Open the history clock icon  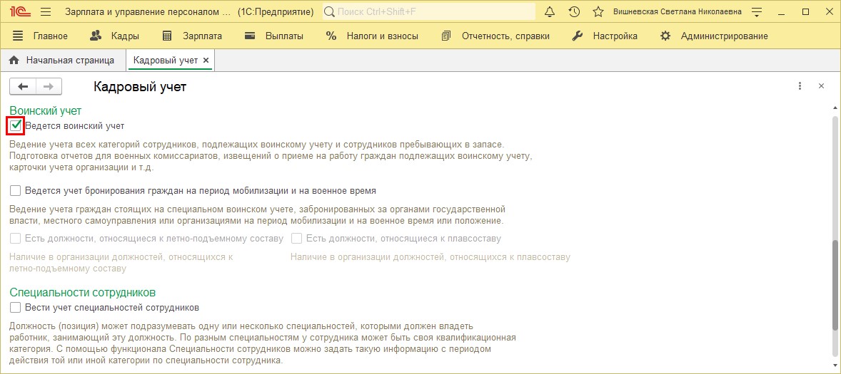(574, 12)
